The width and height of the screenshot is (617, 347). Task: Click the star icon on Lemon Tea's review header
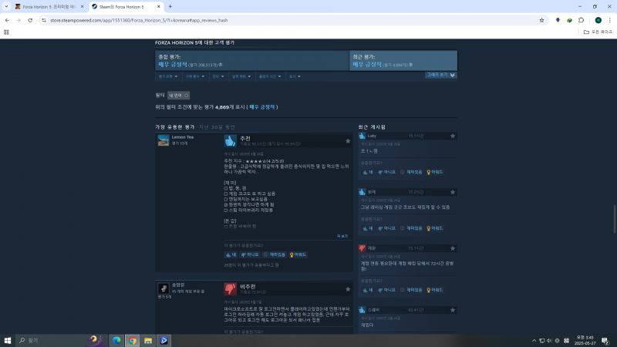pos(348,141)
